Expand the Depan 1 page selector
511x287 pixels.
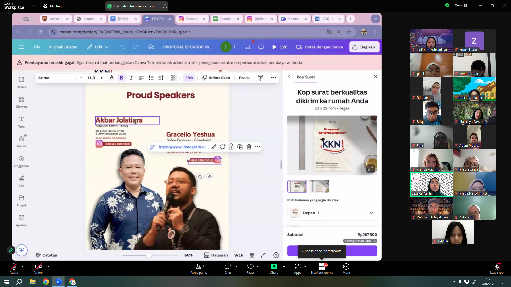point(332,213)
